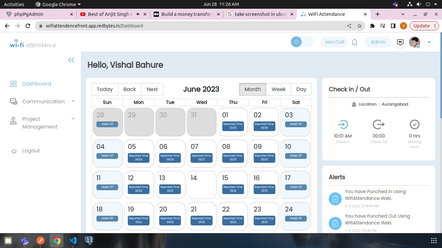Collapse sidebar with double chevron icon

[x=71, y=60]
